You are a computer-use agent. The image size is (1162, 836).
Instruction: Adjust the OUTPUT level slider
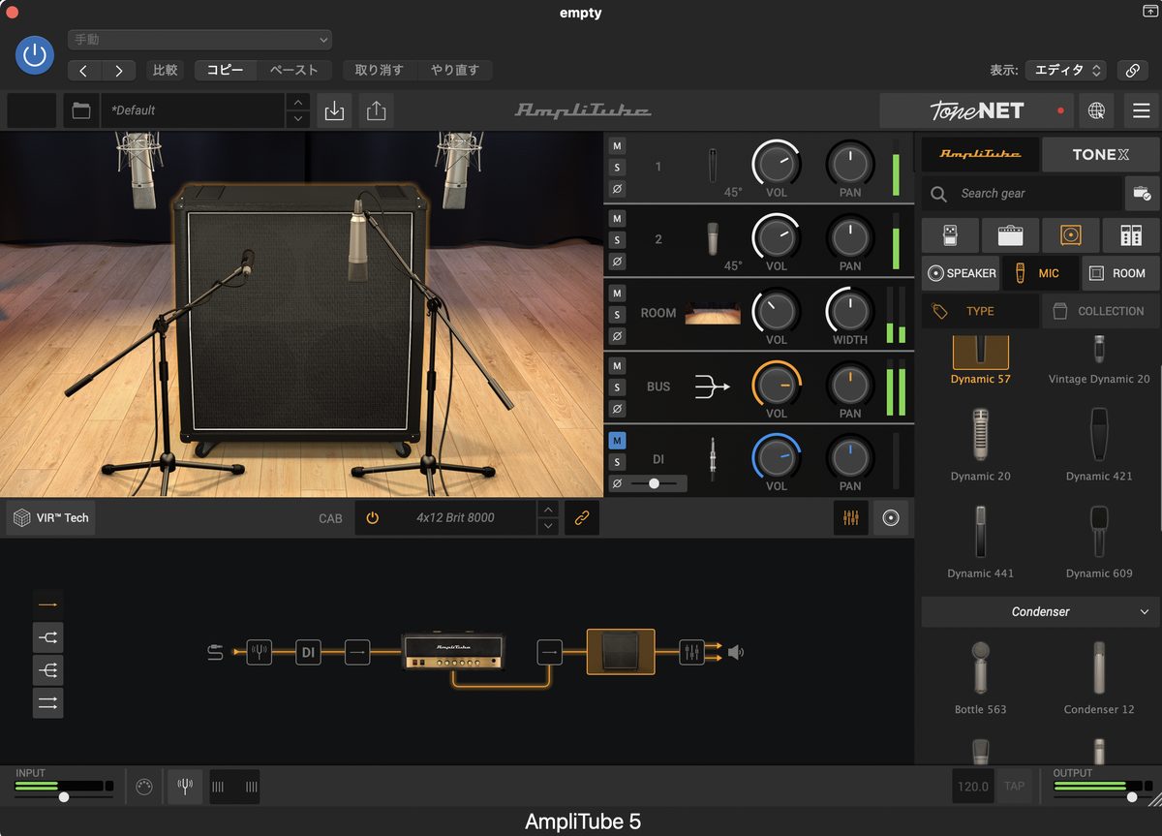(x=1131, y=796)
